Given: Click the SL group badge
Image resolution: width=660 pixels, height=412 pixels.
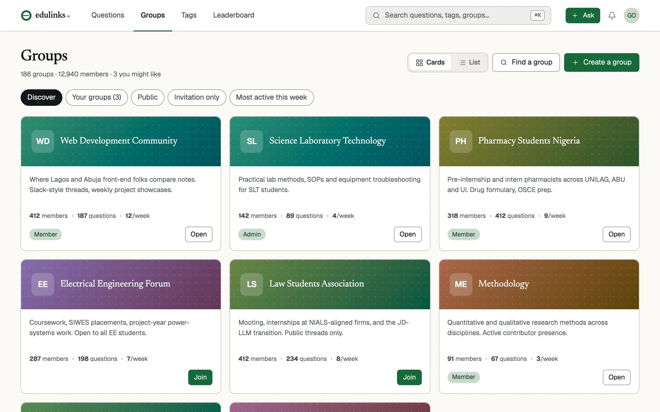Looking at the screenshot, I should point(252,141).
